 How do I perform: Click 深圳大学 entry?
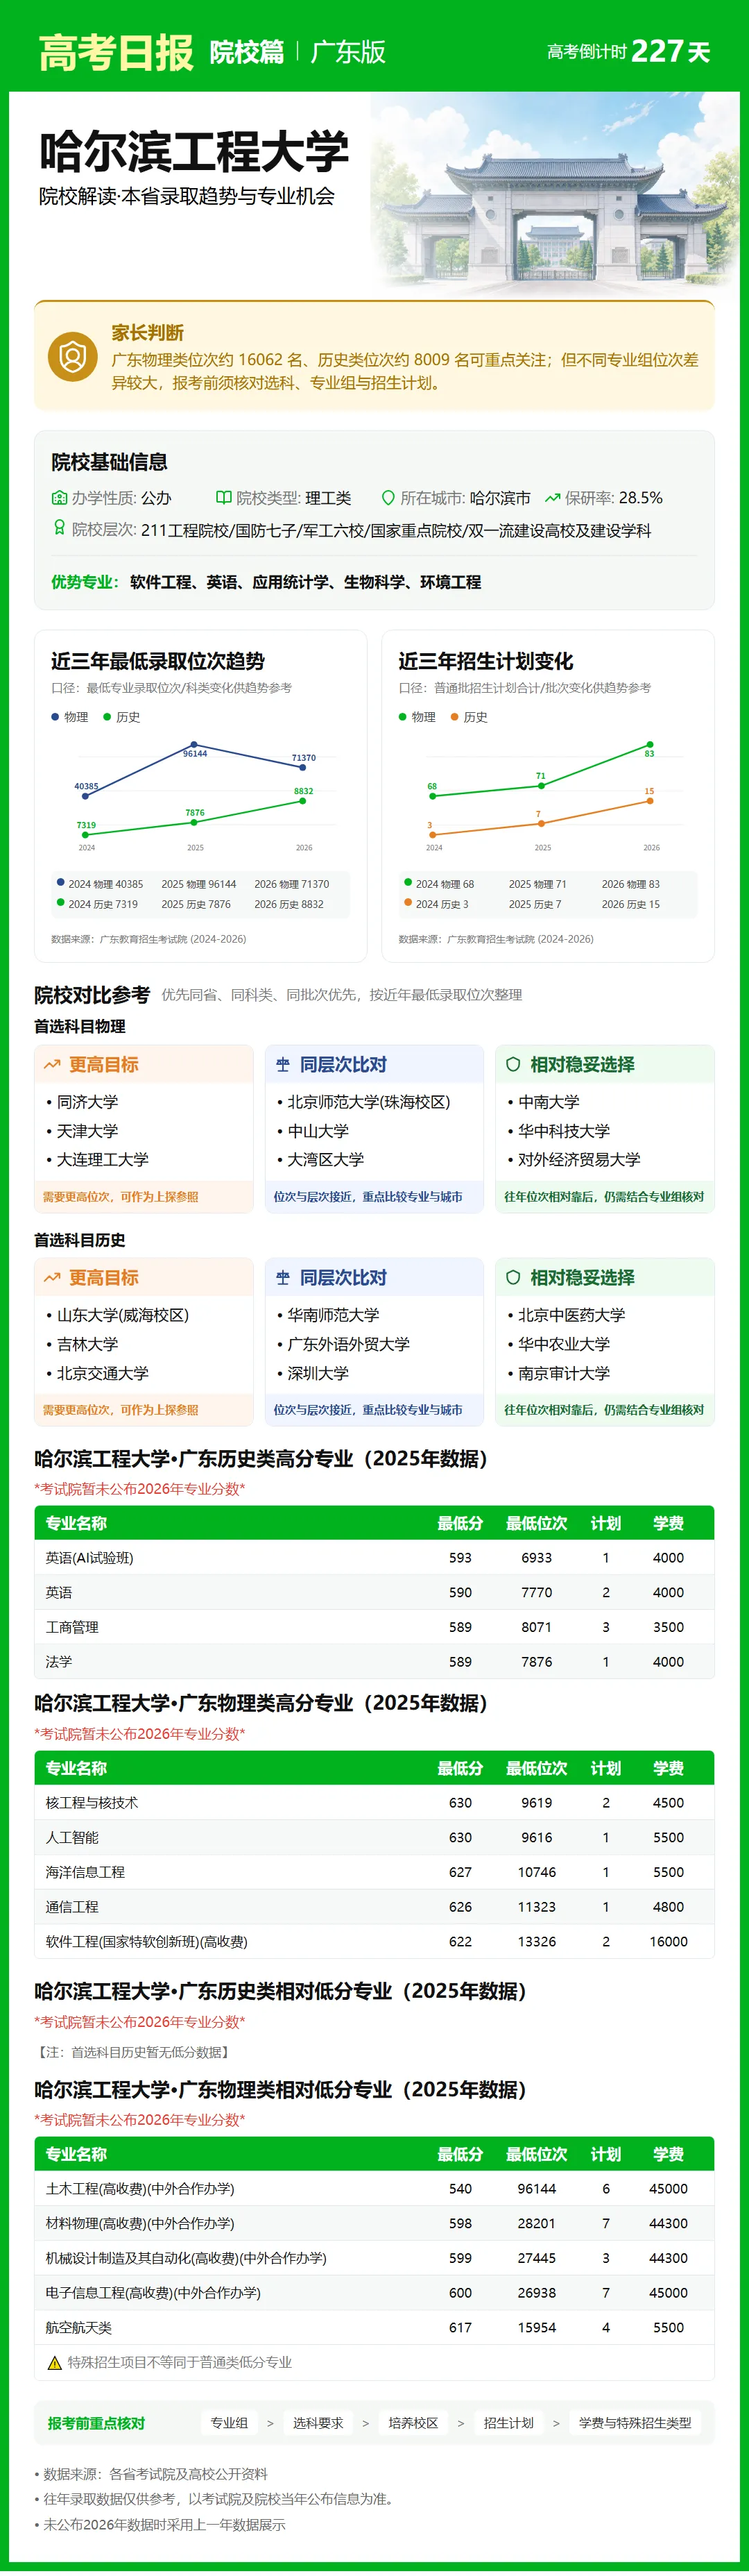(318, 1373)
